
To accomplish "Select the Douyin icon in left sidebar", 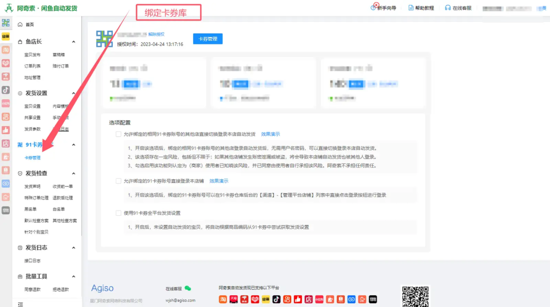I will point(5,90).
